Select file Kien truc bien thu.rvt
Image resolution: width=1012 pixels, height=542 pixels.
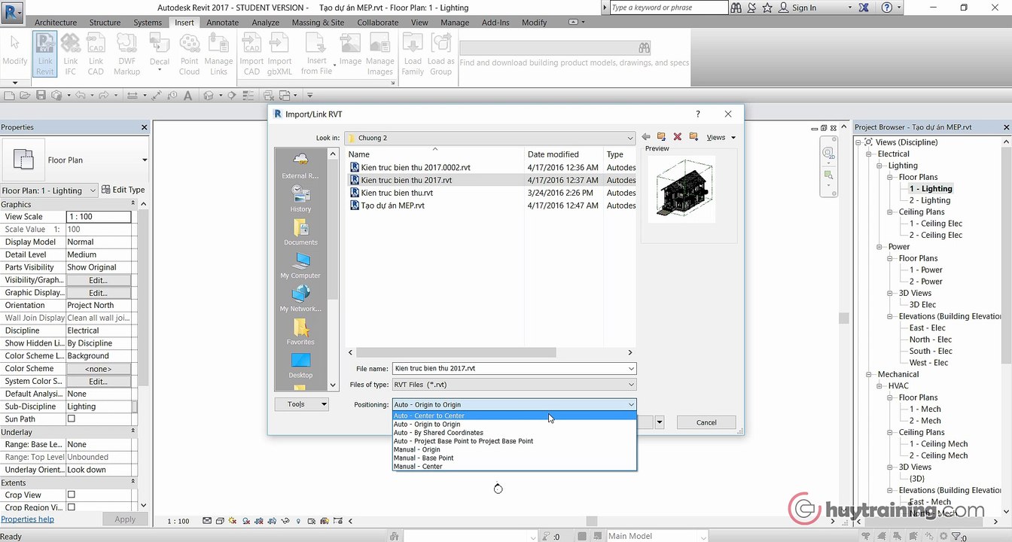pos(397,193)
